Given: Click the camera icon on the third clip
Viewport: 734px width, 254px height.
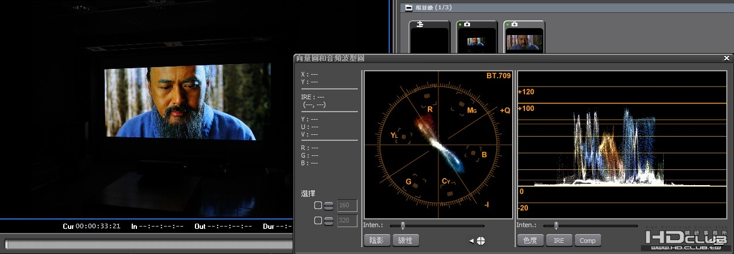Looking at the screenshot, I should pyautogui.click(x=515, y=25).
